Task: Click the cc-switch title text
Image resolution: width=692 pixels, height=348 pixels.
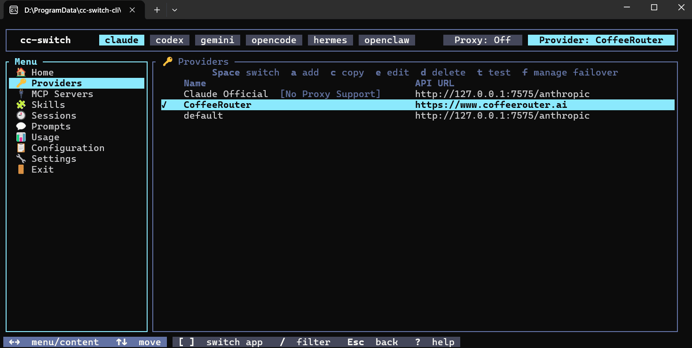Action: (x=45, y=40)
